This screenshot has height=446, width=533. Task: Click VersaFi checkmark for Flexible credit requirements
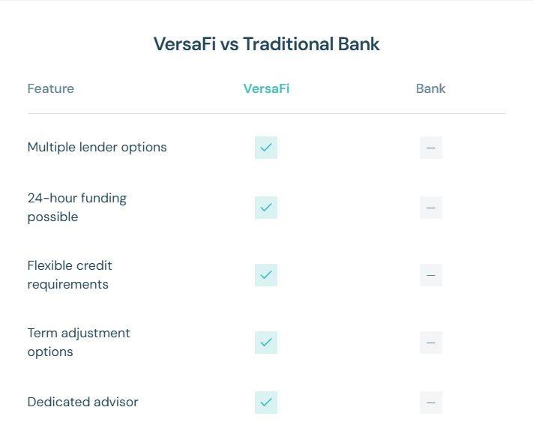[x=266, y=274]
